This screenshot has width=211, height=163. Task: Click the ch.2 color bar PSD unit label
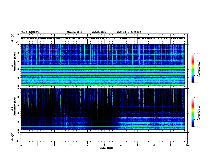(200, 113)
